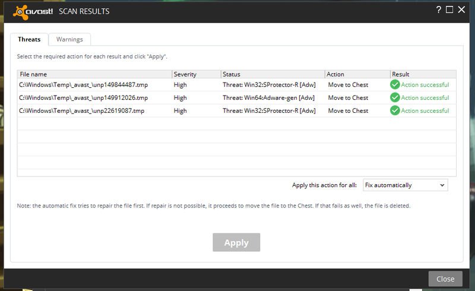Click High severity for unp149844487.tmp

(180, 85)
